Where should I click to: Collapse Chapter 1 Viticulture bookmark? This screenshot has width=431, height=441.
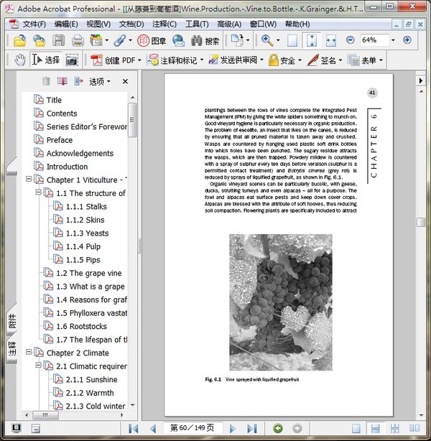click(x=29, y=180)
